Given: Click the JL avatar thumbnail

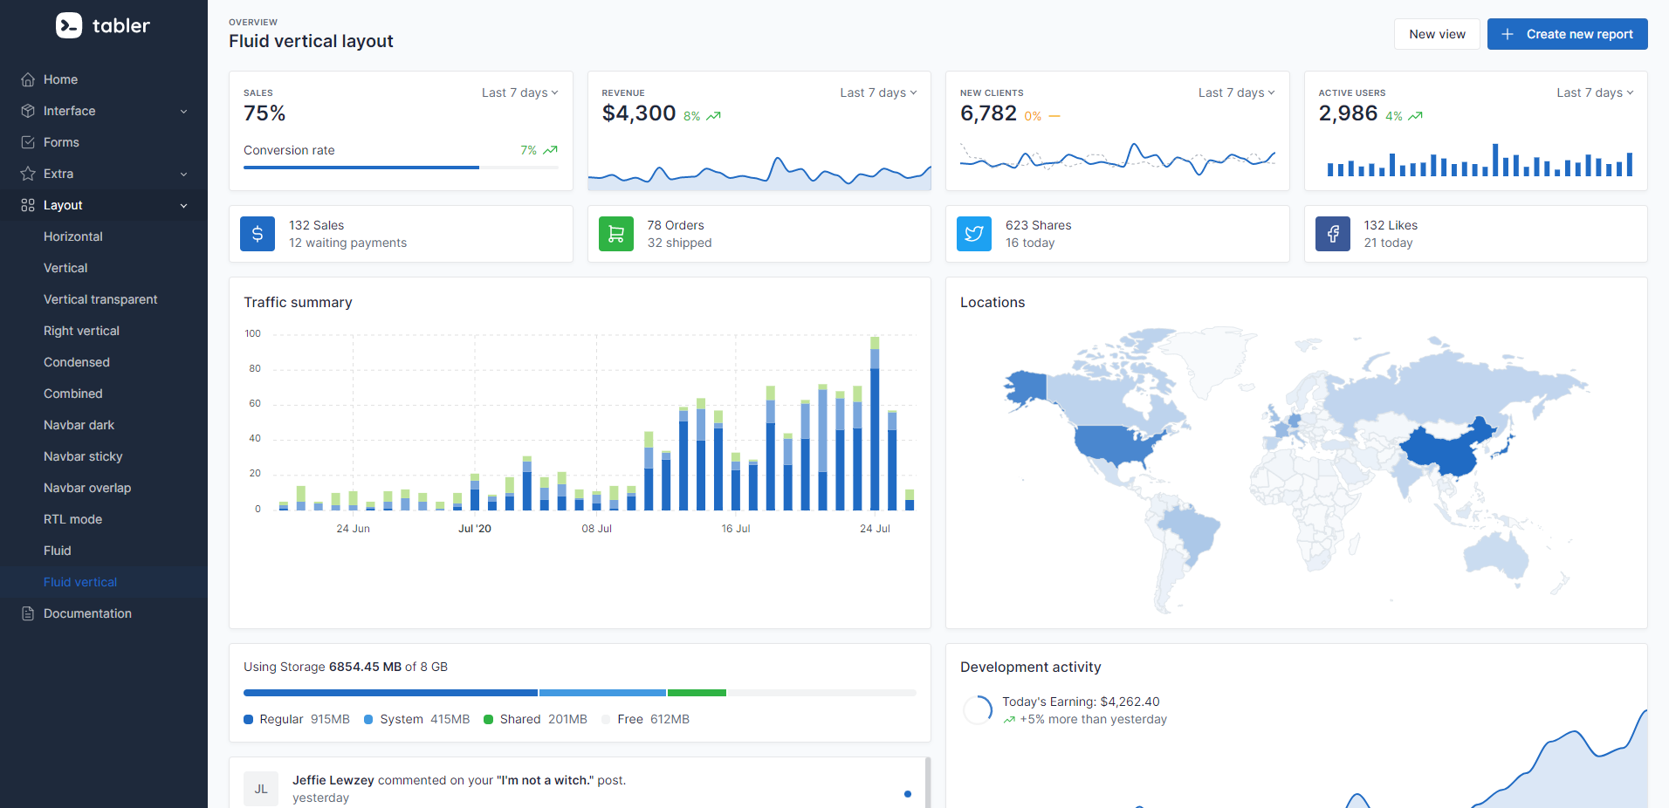Looking at the screenshot, I should [x=261, y=789].
